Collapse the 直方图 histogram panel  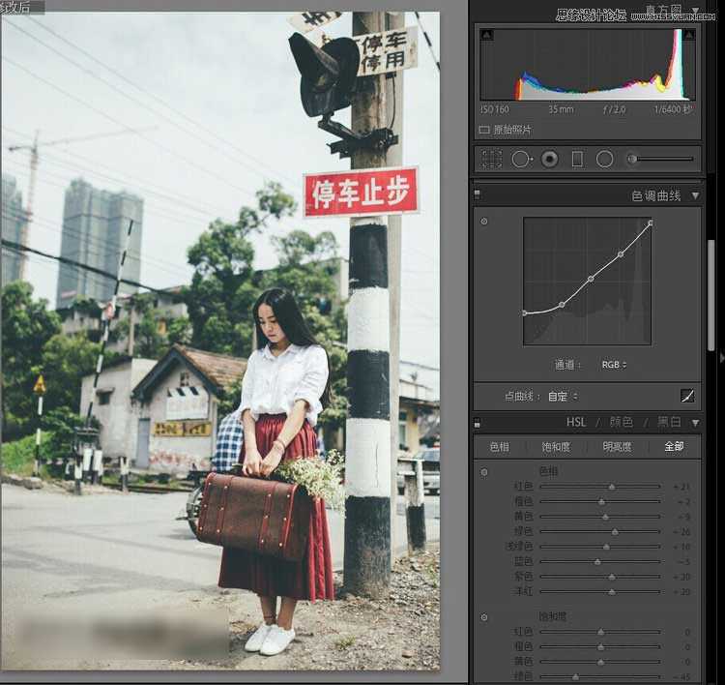pos(695,10)
